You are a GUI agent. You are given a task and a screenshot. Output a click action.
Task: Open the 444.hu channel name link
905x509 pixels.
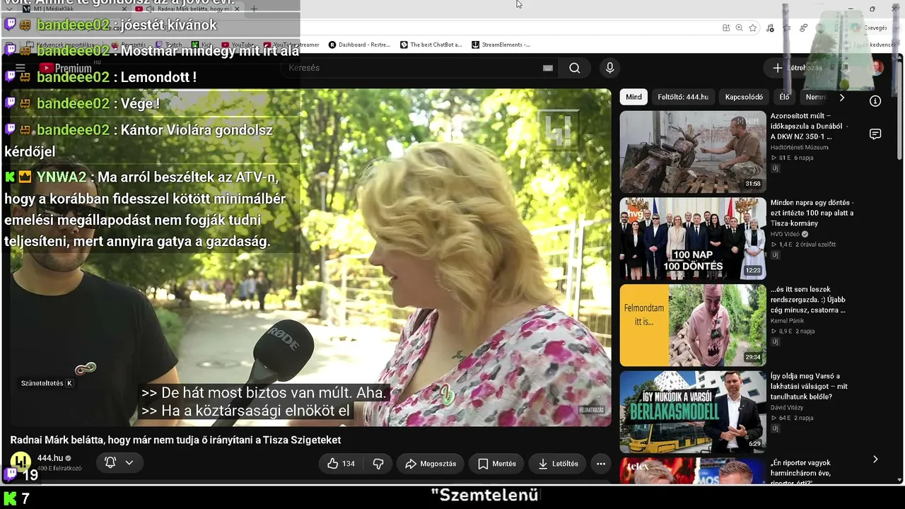[x=49, y=458]
